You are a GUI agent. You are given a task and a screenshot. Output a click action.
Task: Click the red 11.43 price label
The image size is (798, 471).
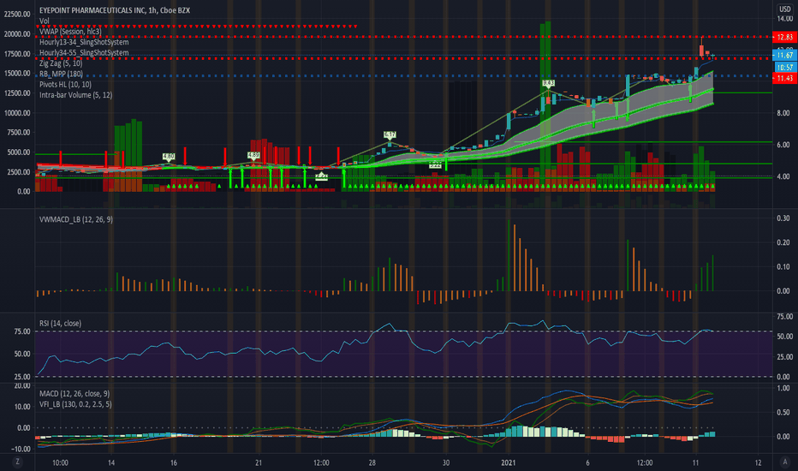(x=784, y=78)
